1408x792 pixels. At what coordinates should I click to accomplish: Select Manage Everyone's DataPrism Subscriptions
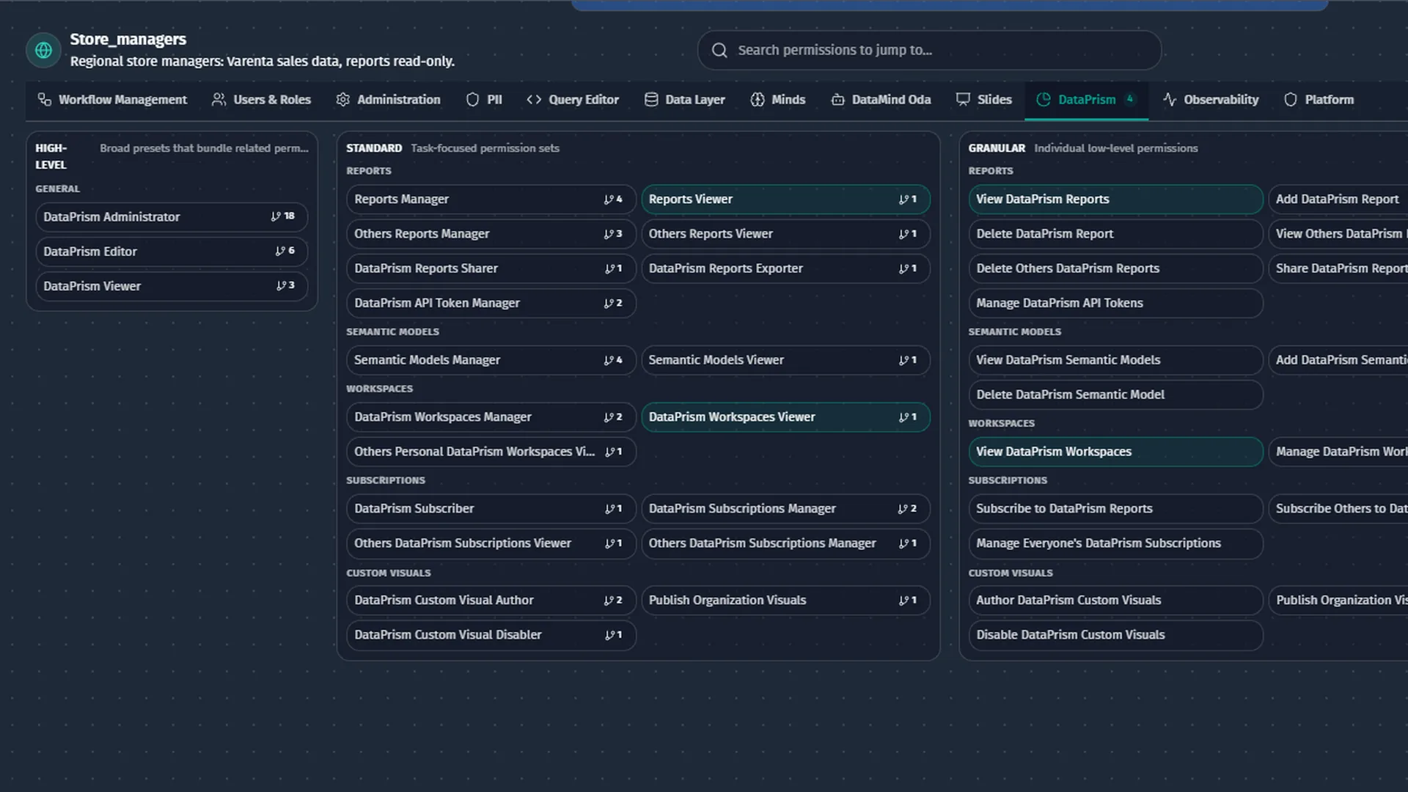1115,543
